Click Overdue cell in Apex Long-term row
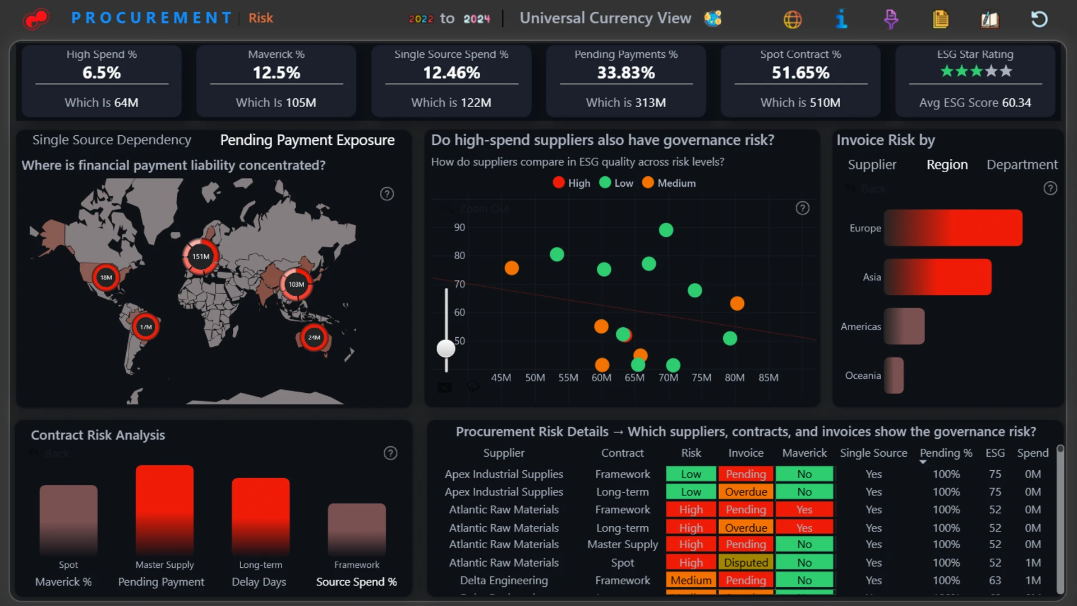Image resolution: width=1077 pixels, height=606 pixels. click(745, 492)
